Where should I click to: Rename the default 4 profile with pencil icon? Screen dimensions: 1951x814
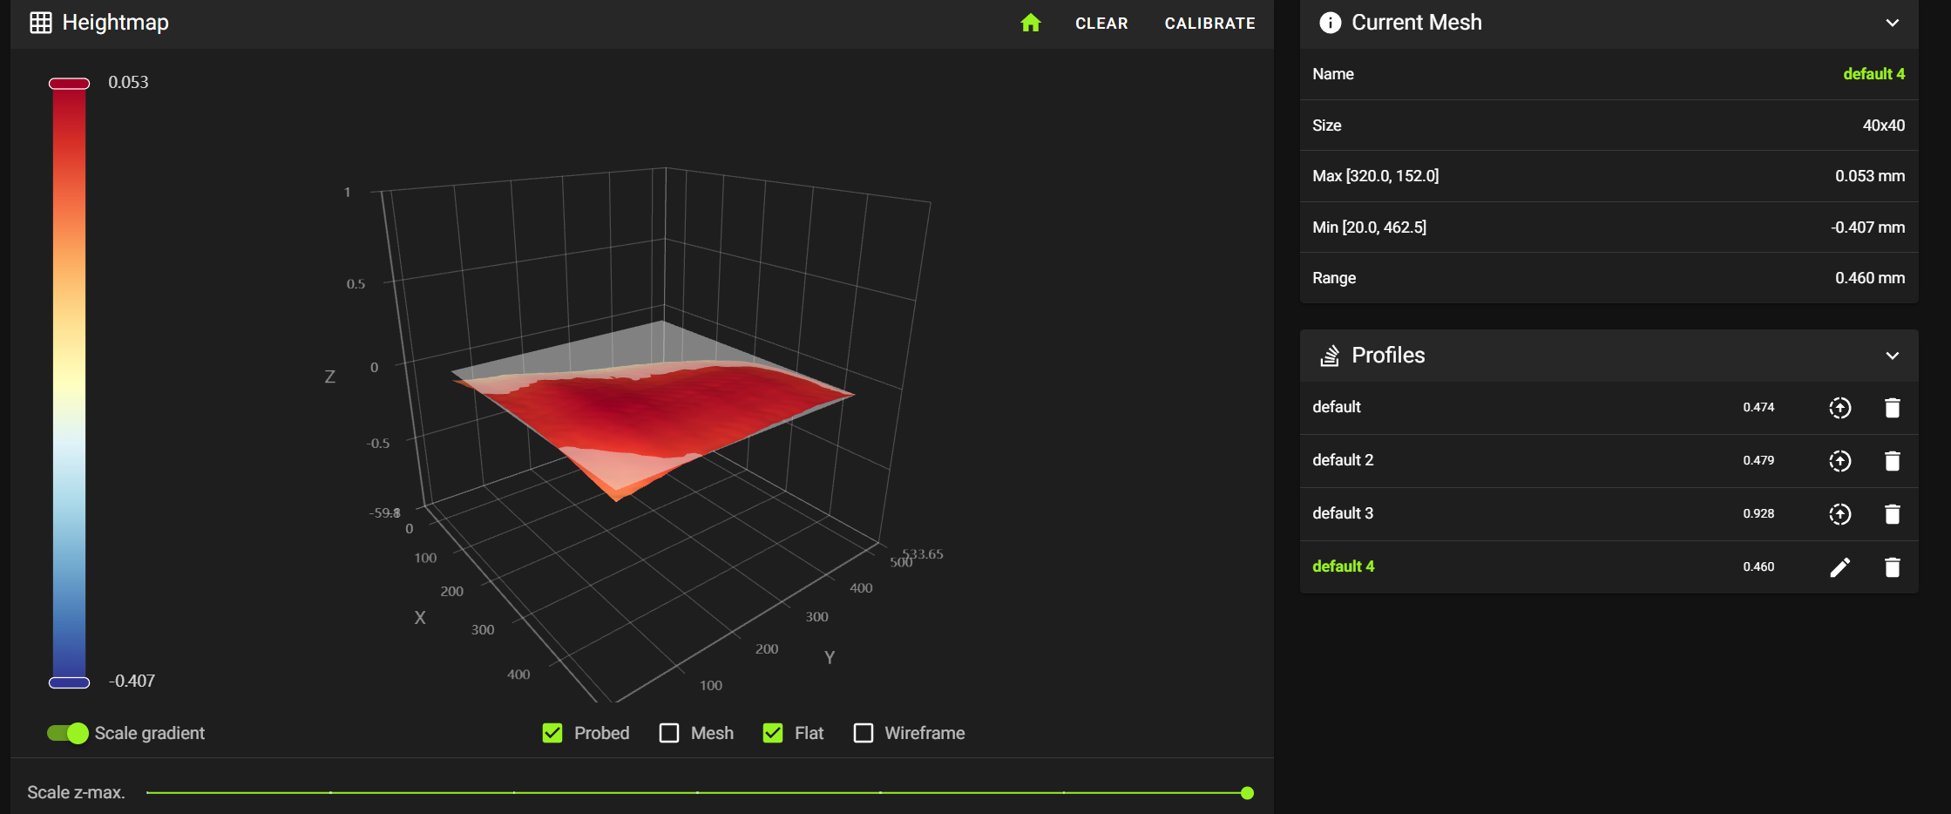(1839, 567)
